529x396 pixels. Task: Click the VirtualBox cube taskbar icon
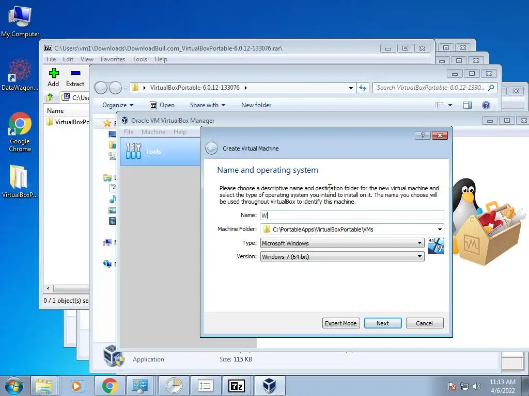[x=269, y=386]
